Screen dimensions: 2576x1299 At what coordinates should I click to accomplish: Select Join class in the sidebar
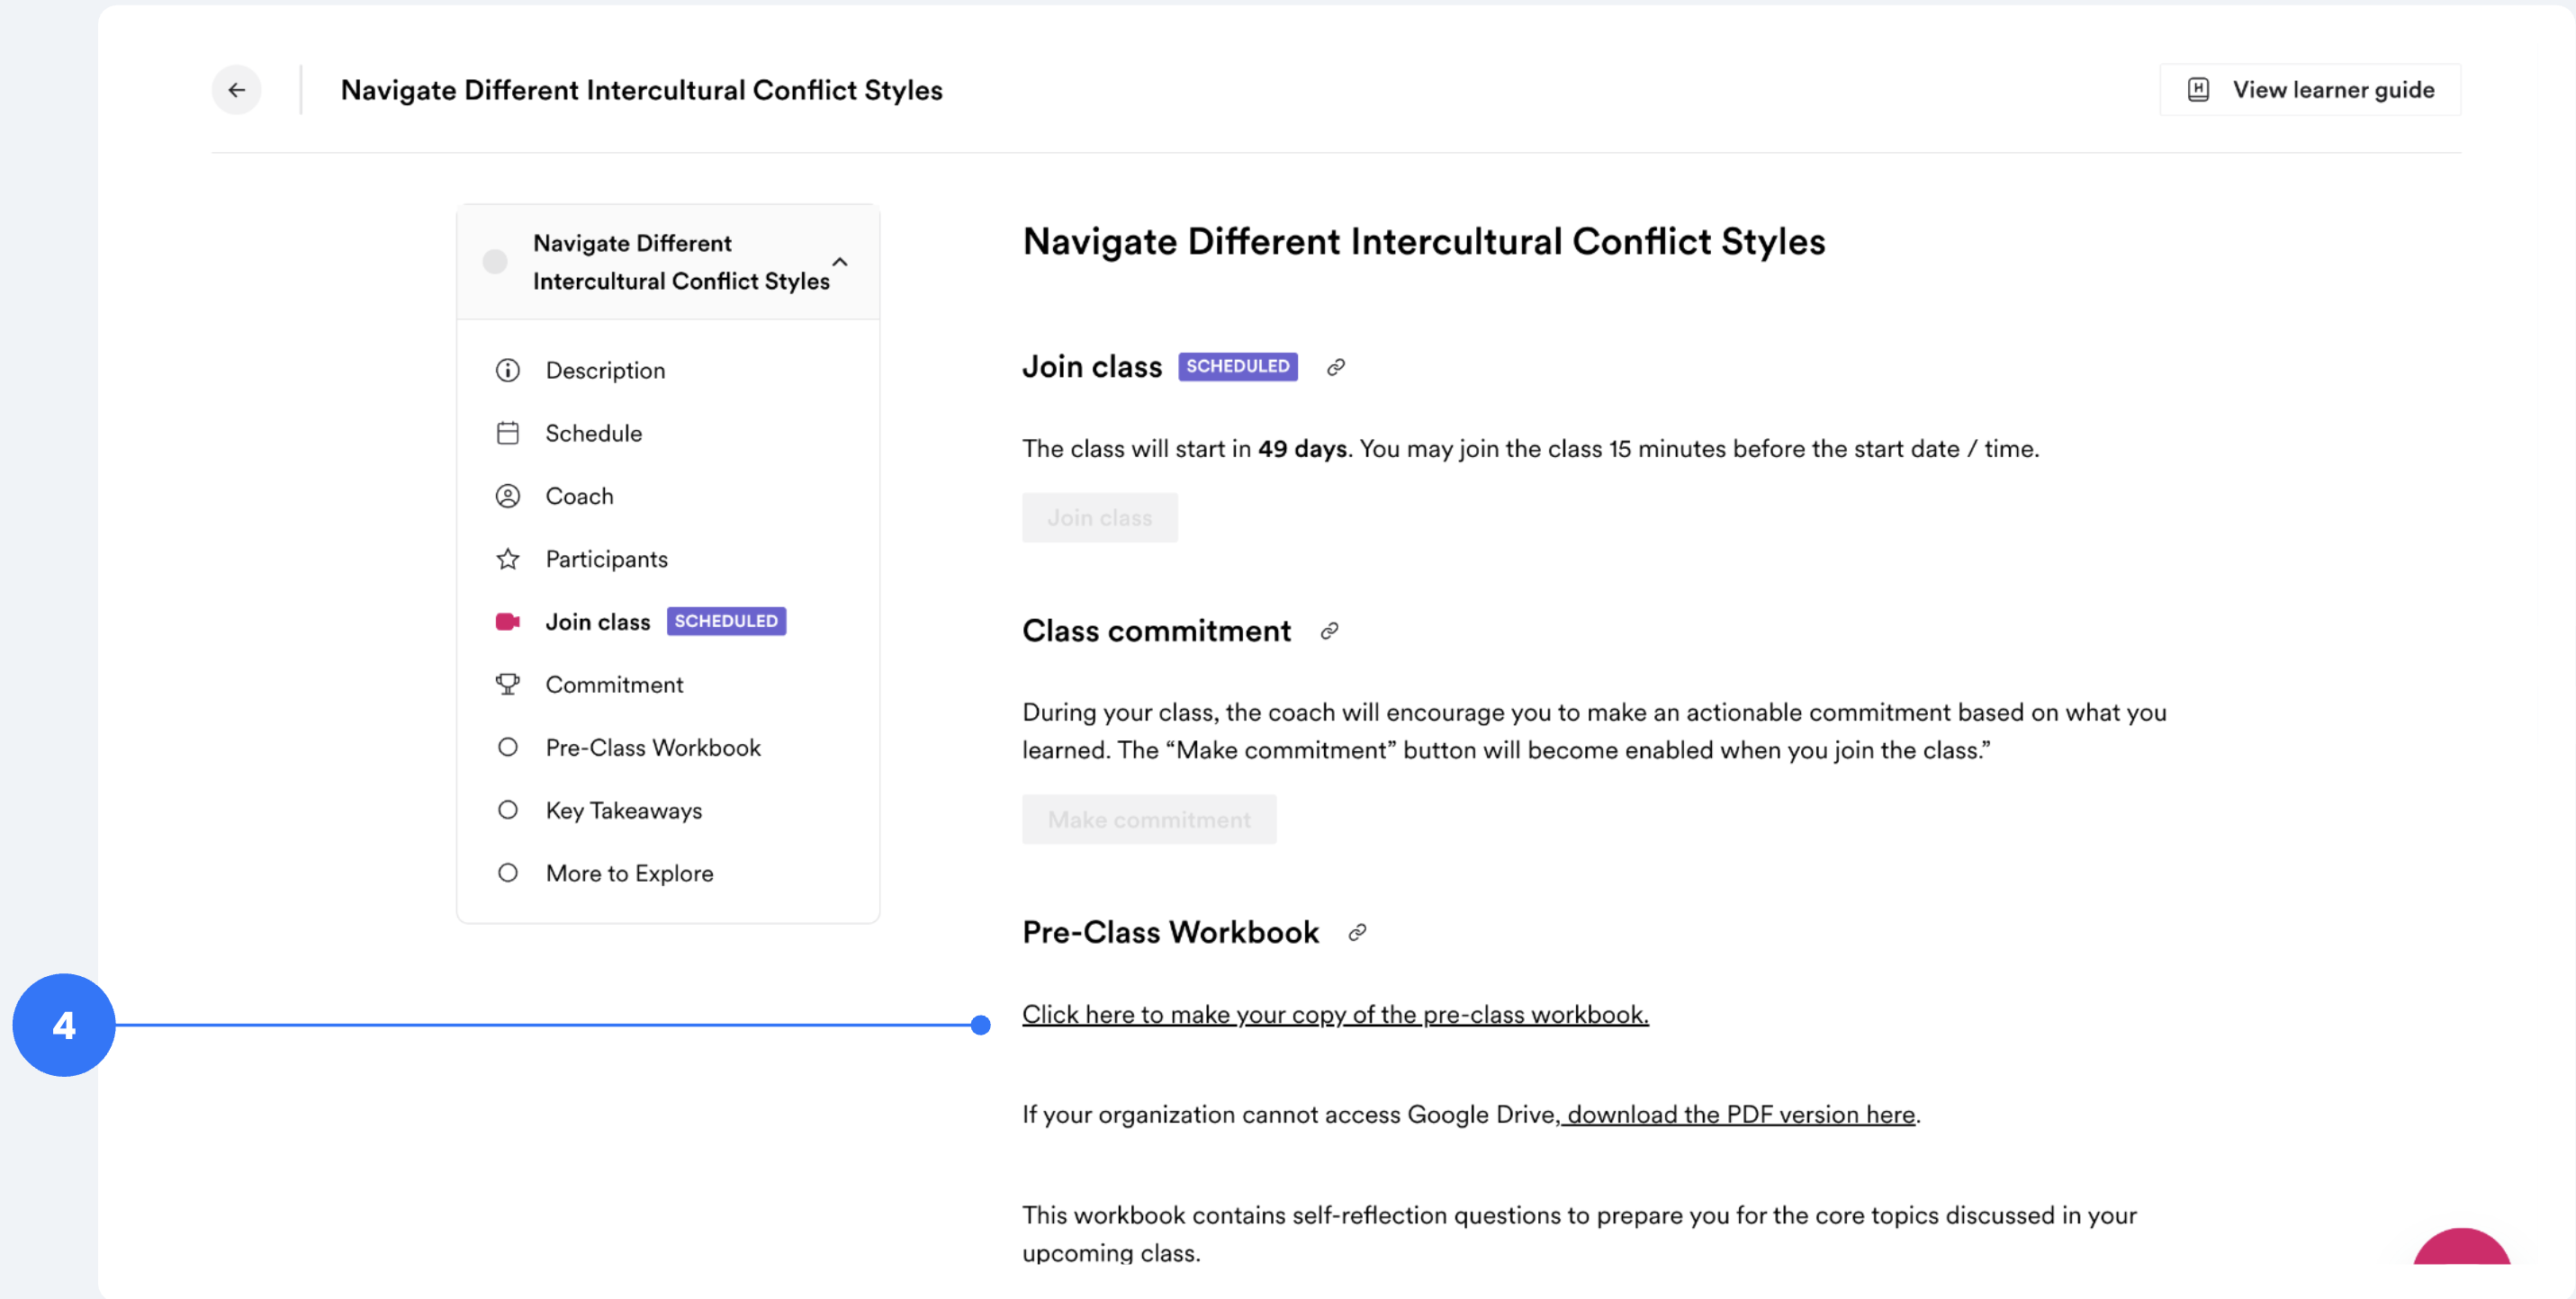click(598, 622)
